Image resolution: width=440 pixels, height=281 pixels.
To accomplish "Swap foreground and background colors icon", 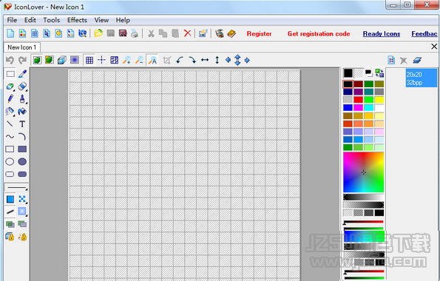I will pyautogui.click(x=379, y=73).
